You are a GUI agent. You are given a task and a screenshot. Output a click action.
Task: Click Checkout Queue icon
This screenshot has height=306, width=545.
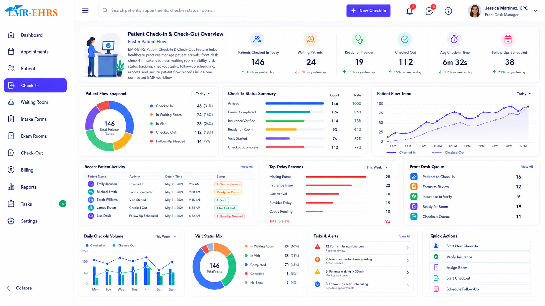414,216
